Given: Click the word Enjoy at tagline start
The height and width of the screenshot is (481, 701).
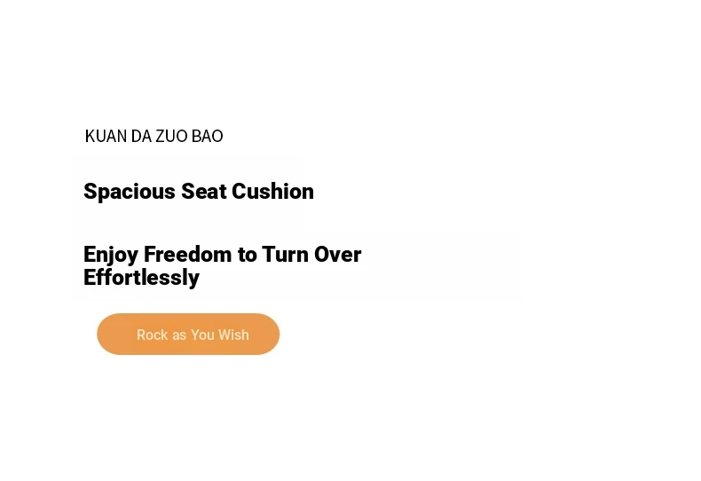Looking at the screenshot, I should (x=111, y=256).
